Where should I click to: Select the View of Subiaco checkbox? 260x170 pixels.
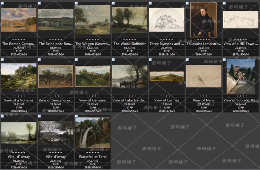224,60
